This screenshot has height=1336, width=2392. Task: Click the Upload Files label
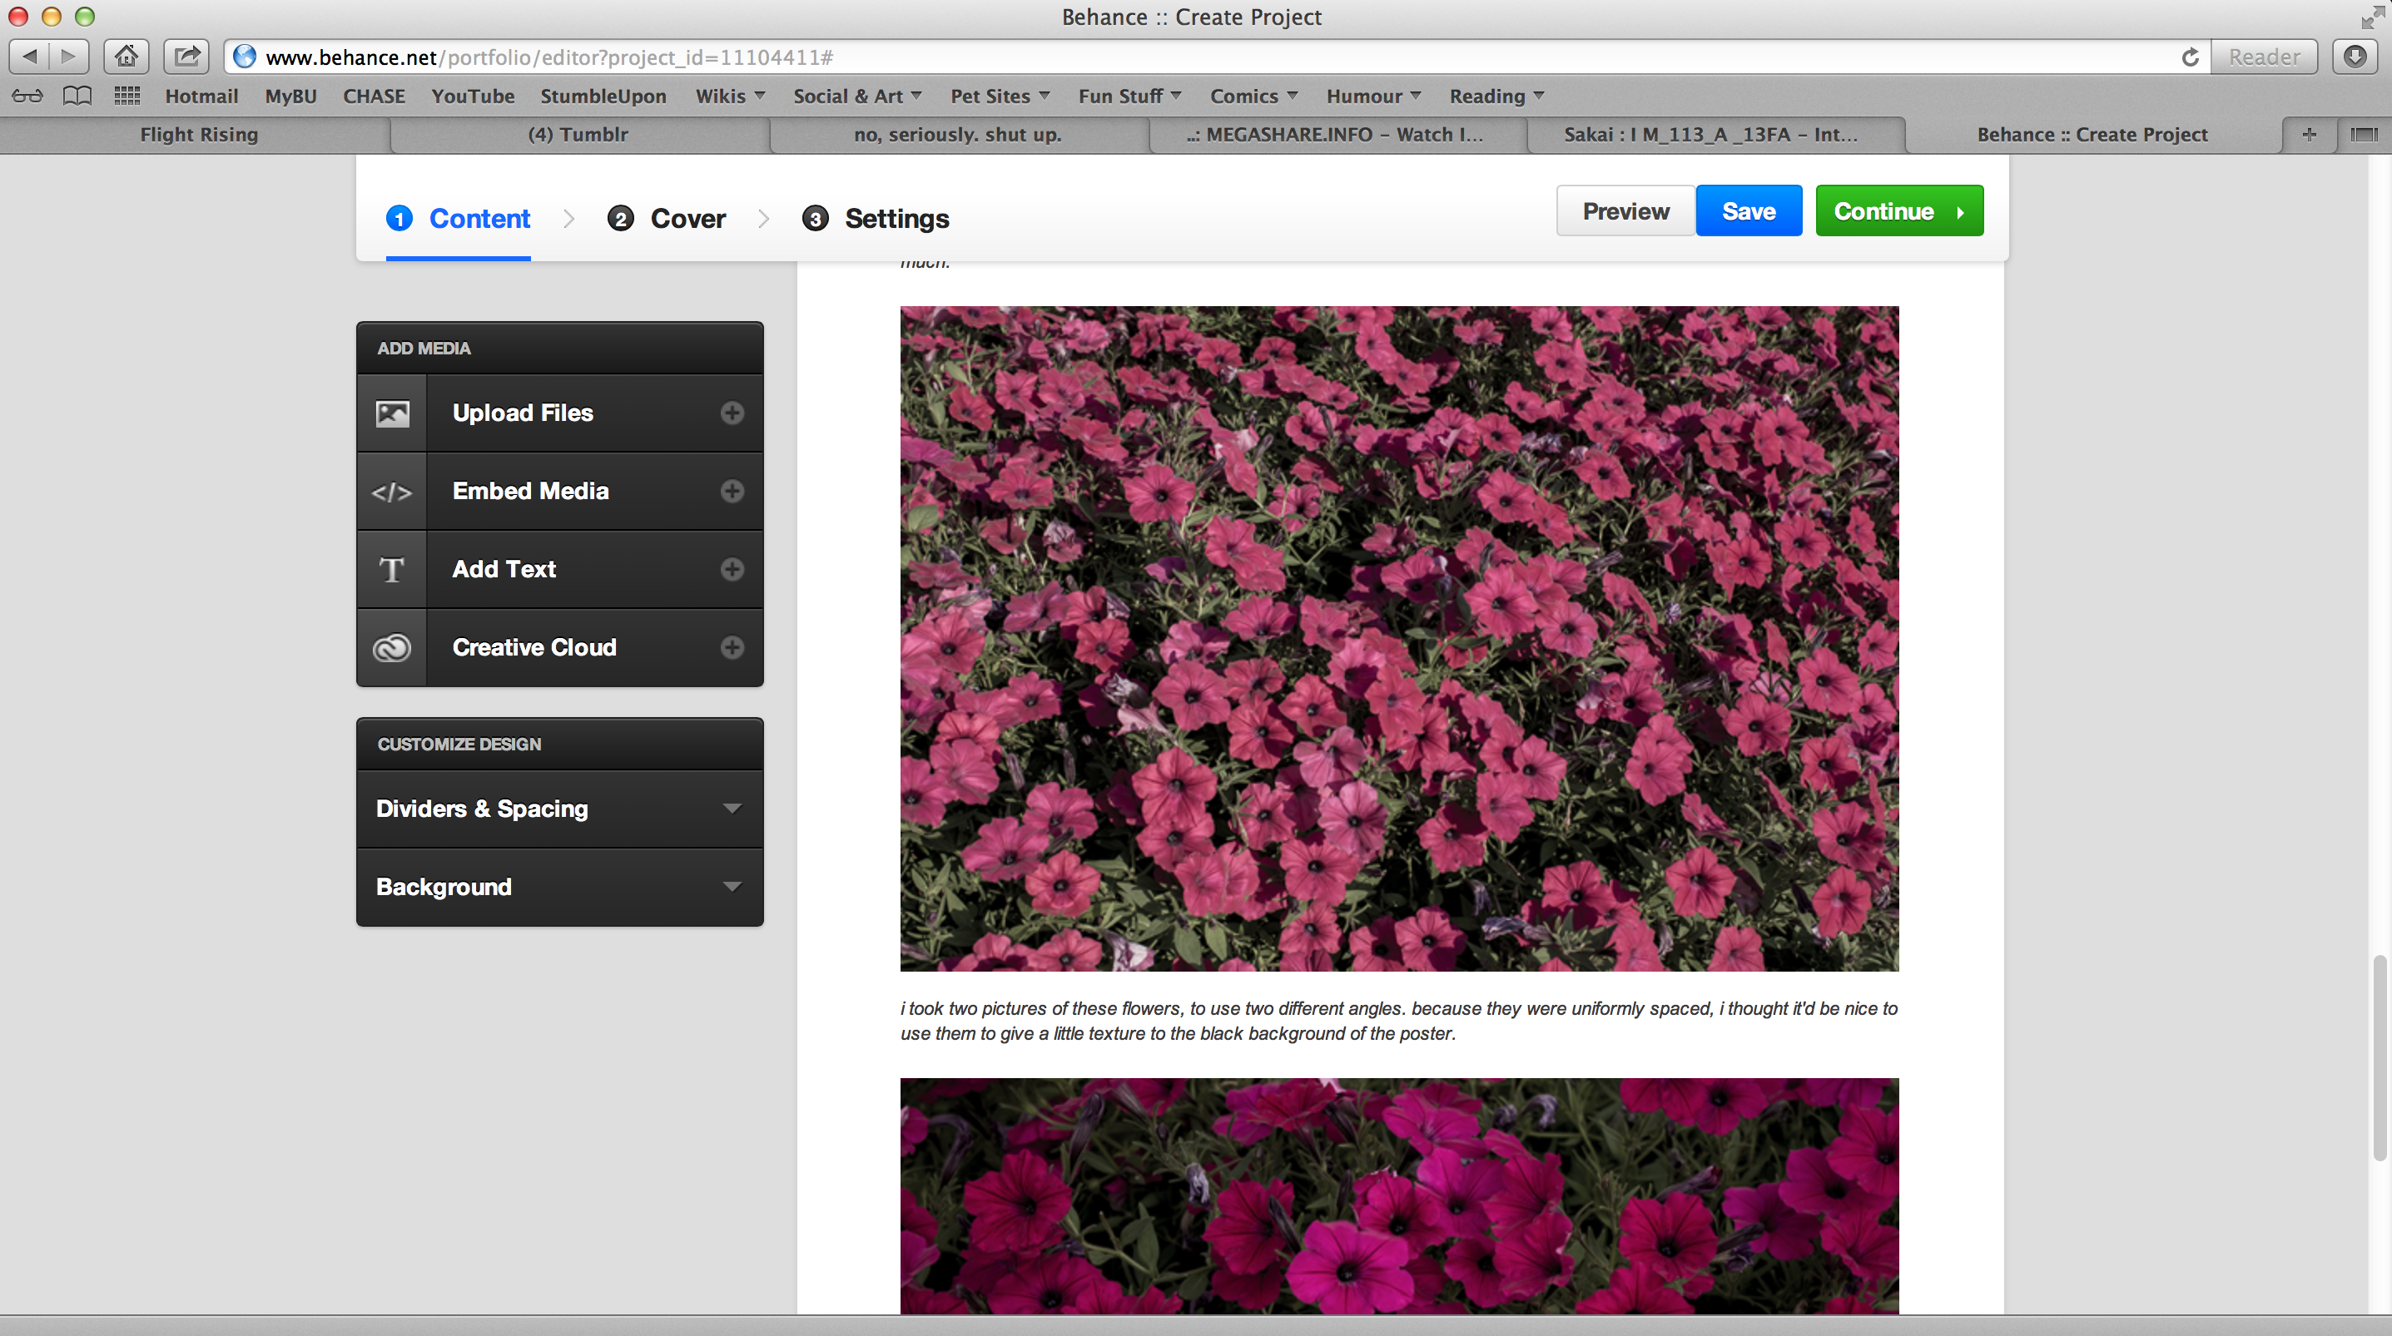tap(523, 413)
